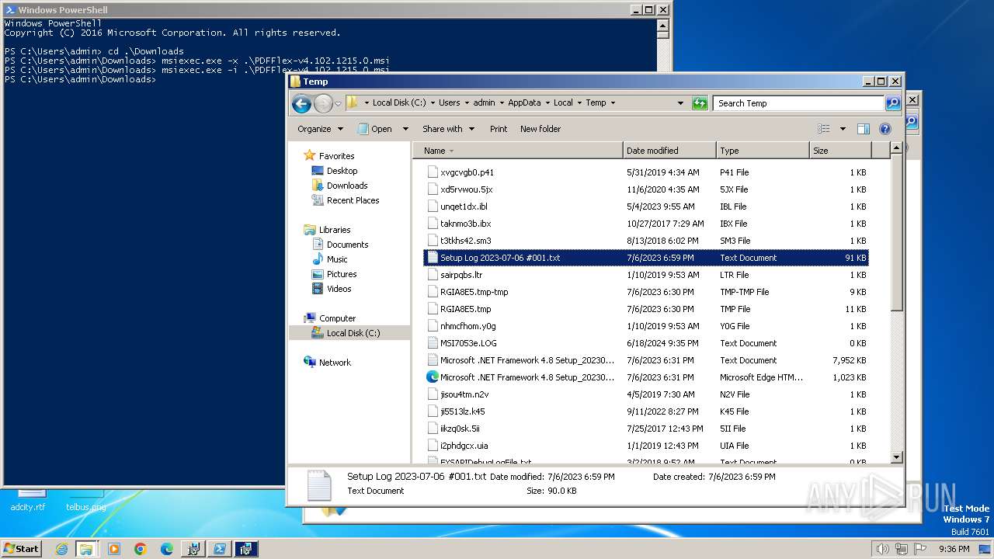The height and width of the screenshot is (559, 994).
Task: Open the Pictures library icon
Action: 317,274
